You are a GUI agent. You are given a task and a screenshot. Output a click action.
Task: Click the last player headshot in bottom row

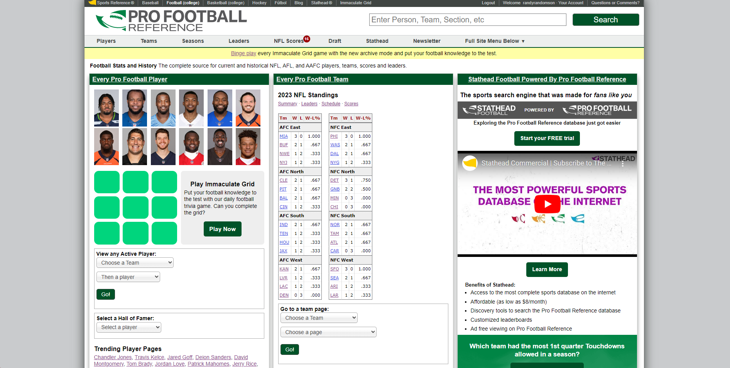[248, 147]
